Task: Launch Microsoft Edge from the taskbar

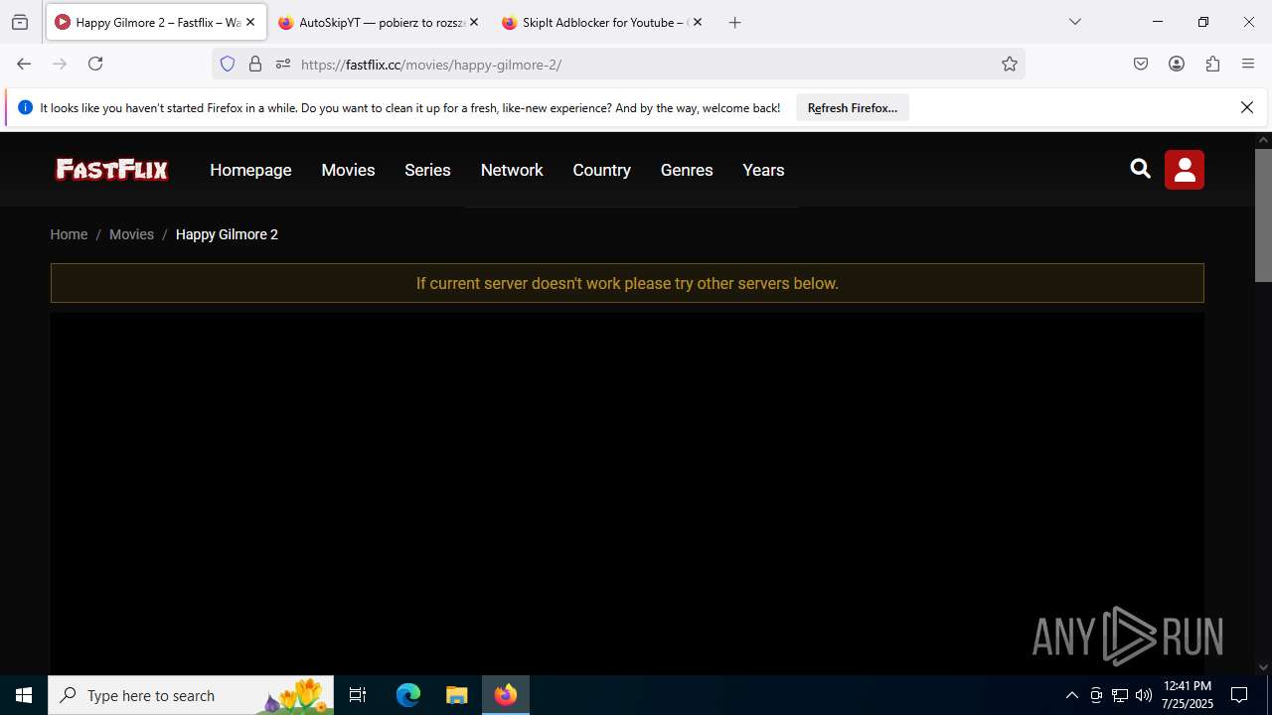Action: pyautogui.click(x=408, y=695)
